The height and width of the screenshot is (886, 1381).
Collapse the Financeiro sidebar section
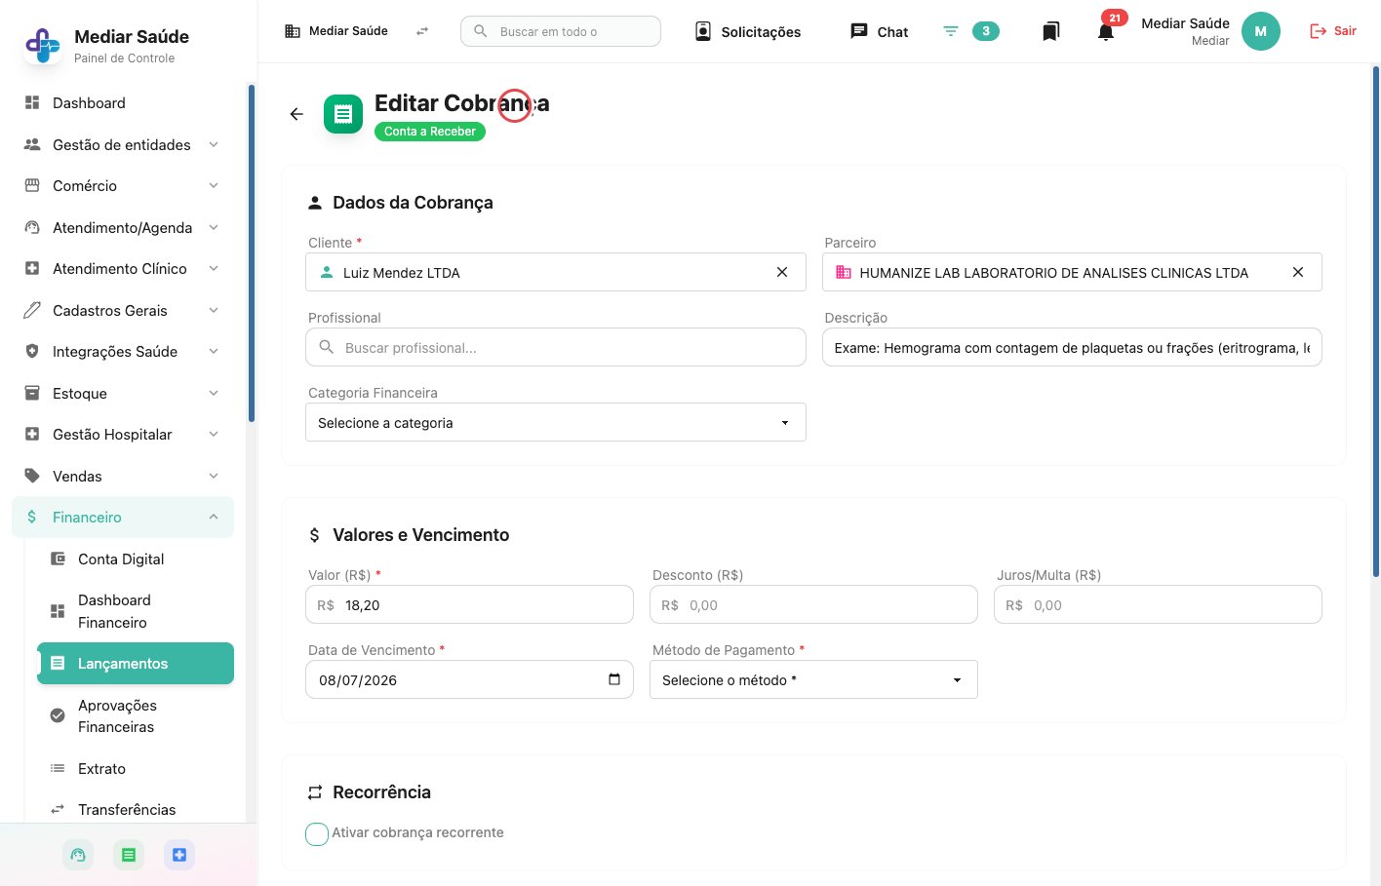(x=123, y=518)
